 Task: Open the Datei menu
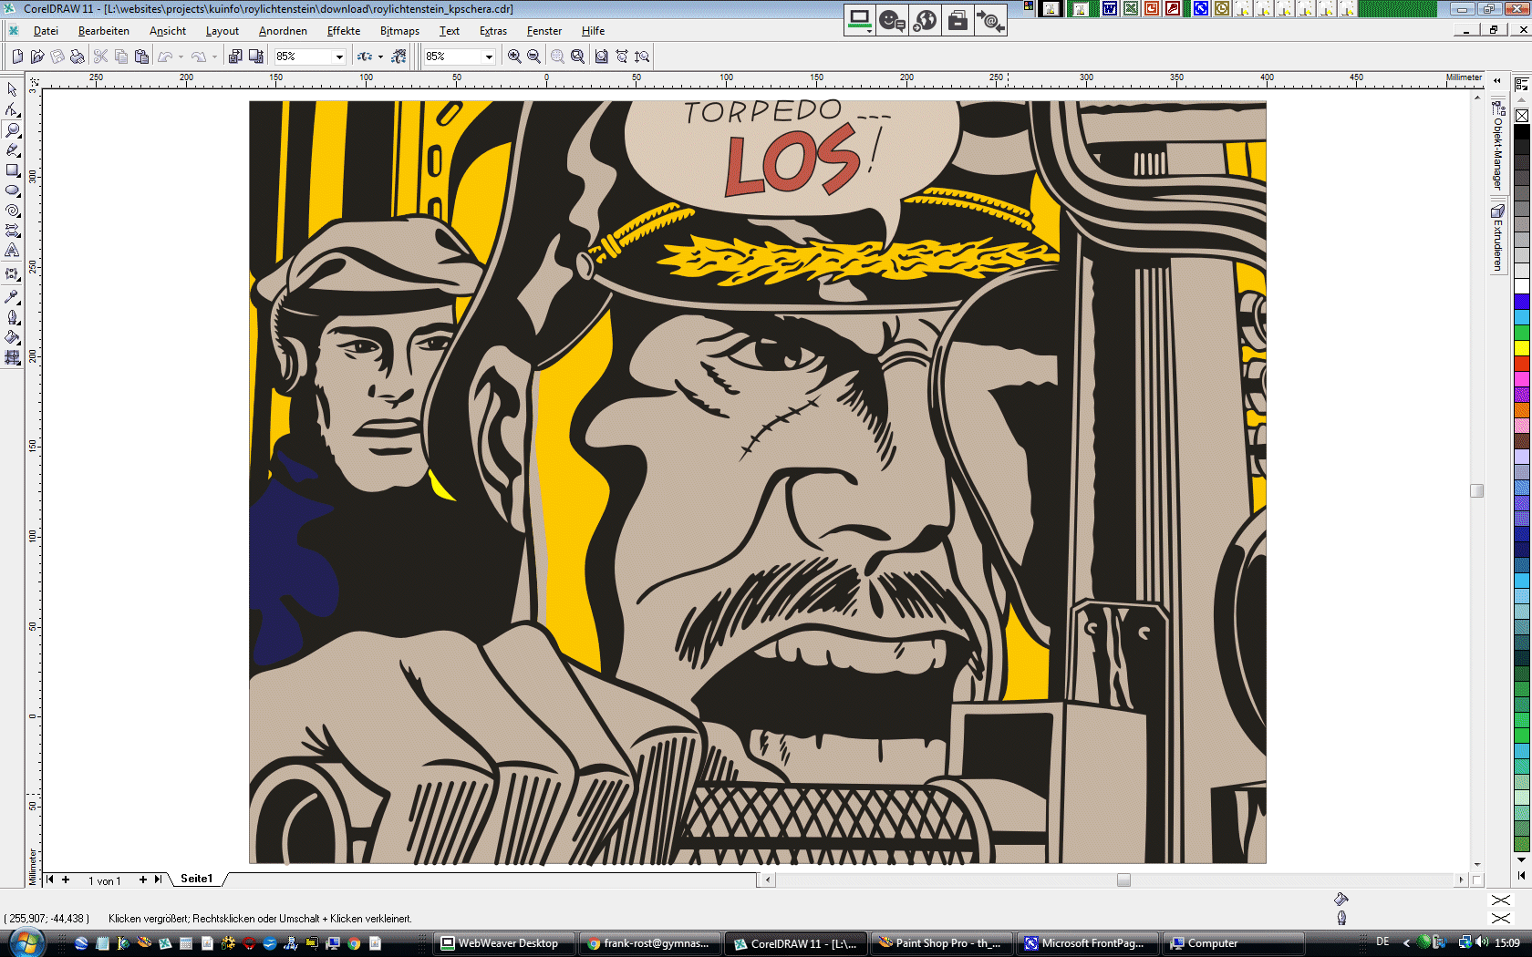pyautogui.click(x=46, y=31)
